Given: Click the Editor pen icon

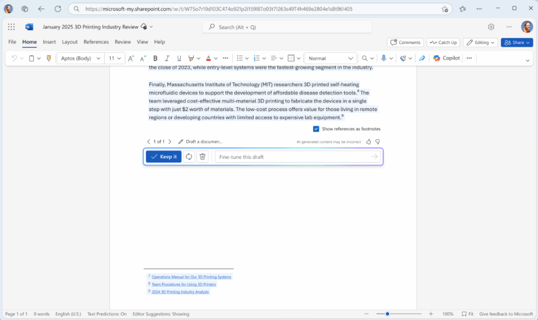Looking at the screenshot, I should 422,58.
